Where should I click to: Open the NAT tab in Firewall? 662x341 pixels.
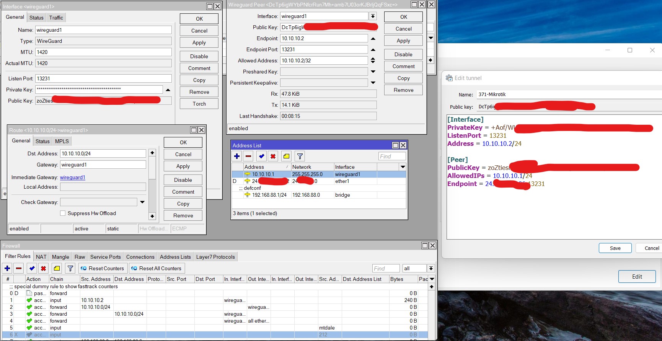point(41,257)
